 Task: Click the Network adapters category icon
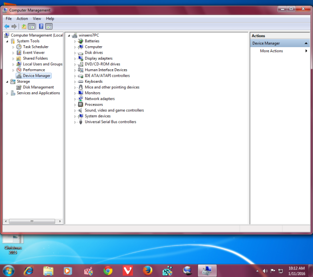pyautogui.click(x=81, y=99)
